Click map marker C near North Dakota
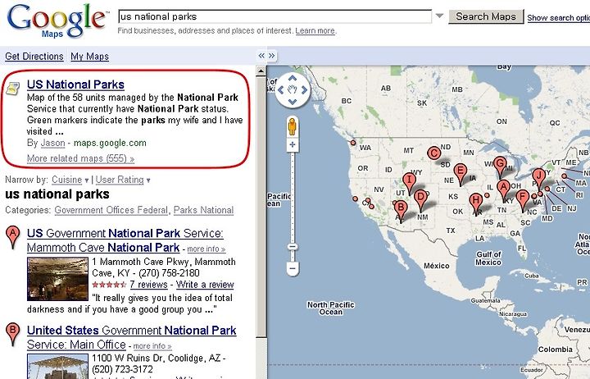This screenshot has width=590, height=379. (433, 153)
